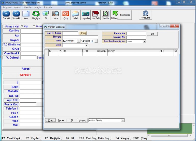Create new record with Yeni icon
196x141 pixels.
coord(26,15)
